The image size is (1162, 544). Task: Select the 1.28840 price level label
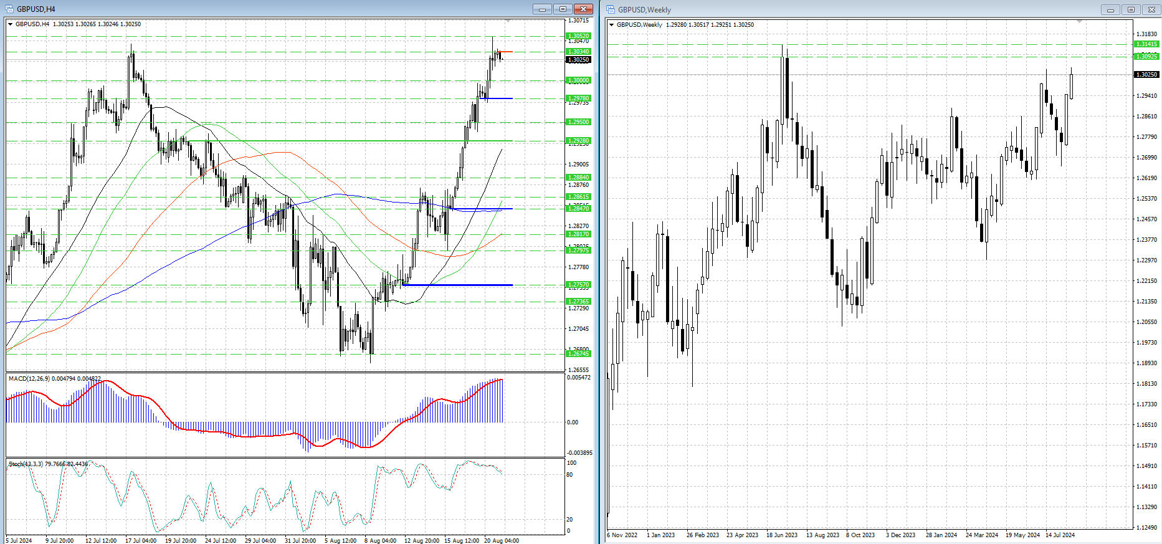click(x=578, y=178)
